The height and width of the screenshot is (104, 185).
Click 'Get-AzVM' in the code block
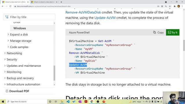coord(105,41)
